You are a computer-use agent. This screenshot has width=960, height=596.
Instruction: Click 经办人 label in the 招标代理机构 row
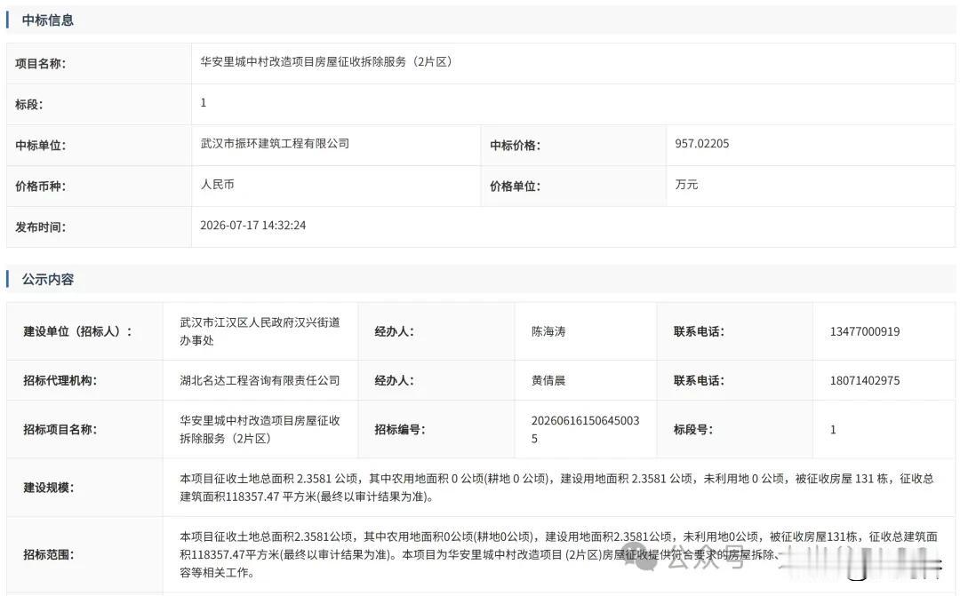point(395,381)
